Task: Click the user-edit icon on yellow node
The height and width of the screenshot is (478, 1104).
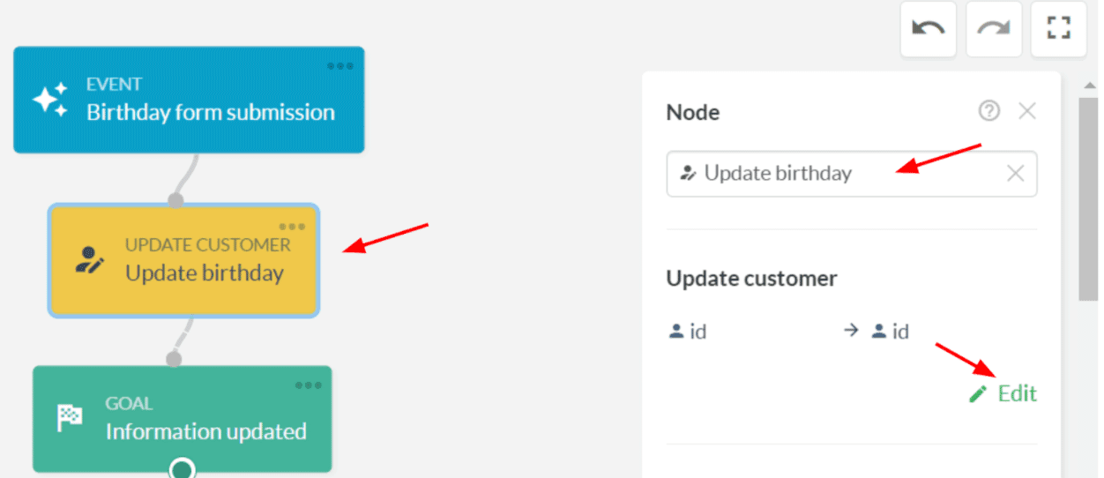Action: (x=89, y=259)
